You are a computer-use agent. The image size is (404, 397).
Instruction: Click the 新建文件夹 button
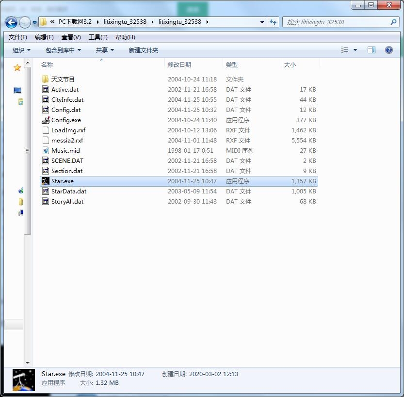point(143,50)
